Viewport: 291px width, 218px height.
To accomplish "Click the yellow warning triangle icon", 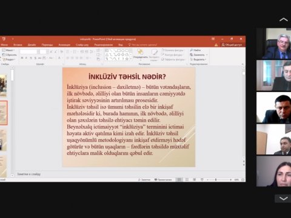I will 216,45.
